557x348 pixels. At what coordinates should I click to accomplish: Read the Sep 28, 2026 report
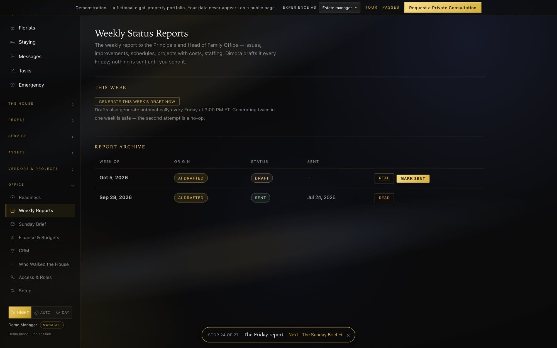384,198
